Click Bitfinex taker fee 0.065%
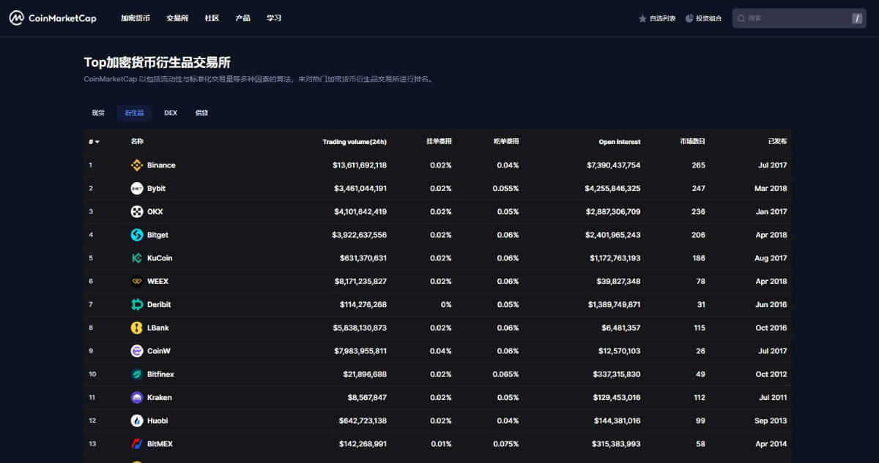 point(505,374)
